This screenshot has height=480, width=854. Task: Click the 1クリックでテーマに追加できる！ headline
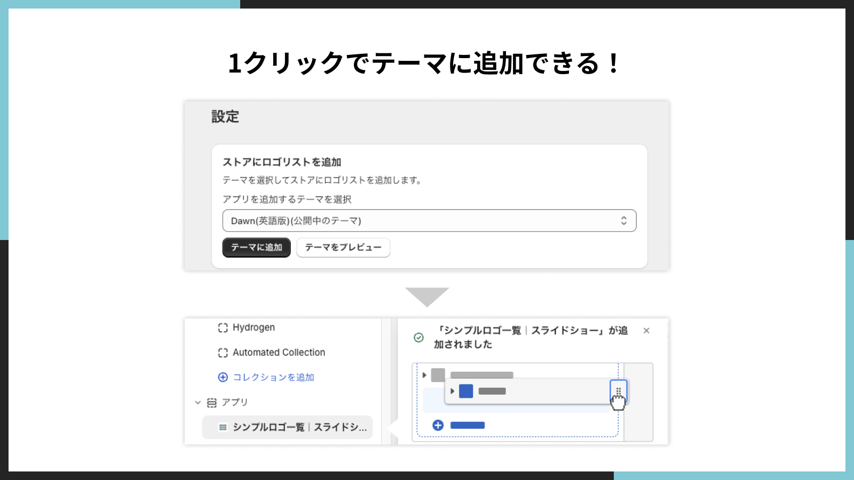tap(424, 63)
